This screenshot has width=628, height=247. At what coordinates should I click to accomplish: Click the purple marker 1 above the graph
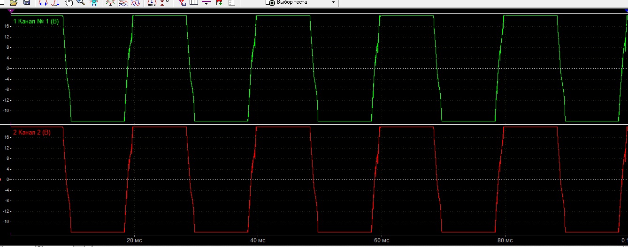click(11, 11)
